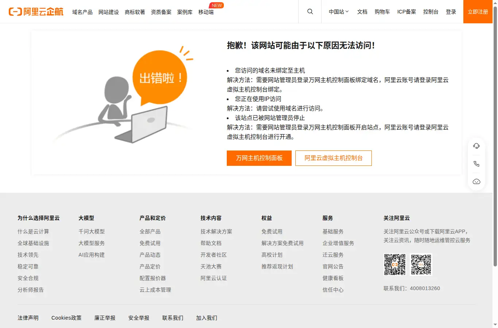Go to 文档 in header

(362, 12)
